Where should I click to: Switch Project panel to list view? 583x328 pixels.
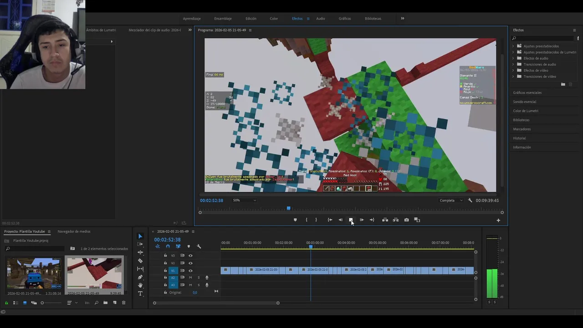click(x=15, y=303)
